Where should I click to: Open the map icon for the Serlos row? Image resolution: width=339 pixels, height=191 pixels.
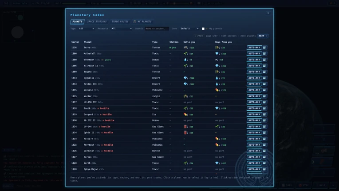tap(264, 157)
